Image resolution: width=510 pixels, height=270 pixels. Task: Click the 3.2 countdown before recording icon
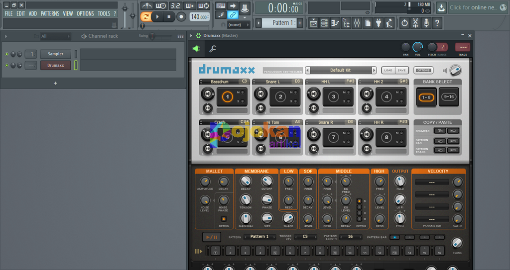pyautogui.click(x=176, y=6)
